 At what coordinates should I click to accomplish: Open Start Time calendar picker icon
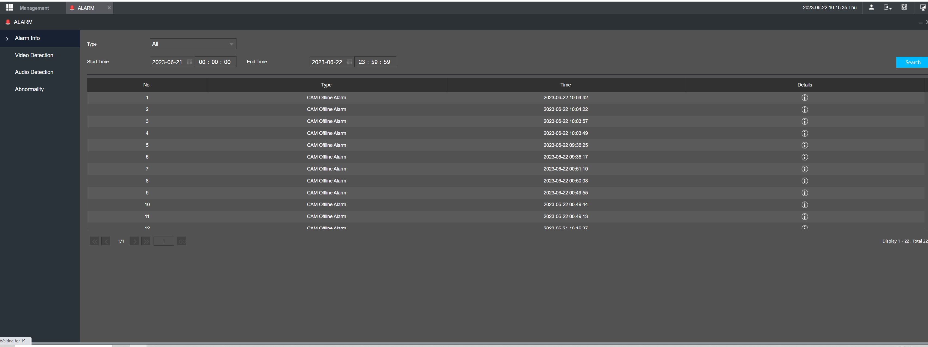(189, 62)
